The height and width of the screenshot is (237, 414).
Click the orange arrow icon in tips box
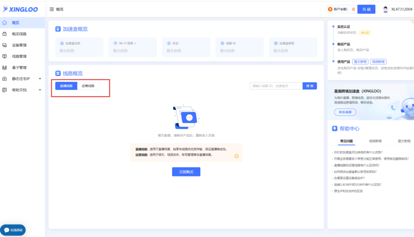tap(236, 156)
